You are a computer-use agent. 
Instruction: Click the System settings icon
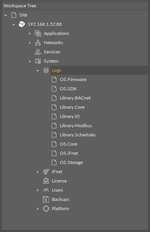pyautogui.click(x=38, y=61)
